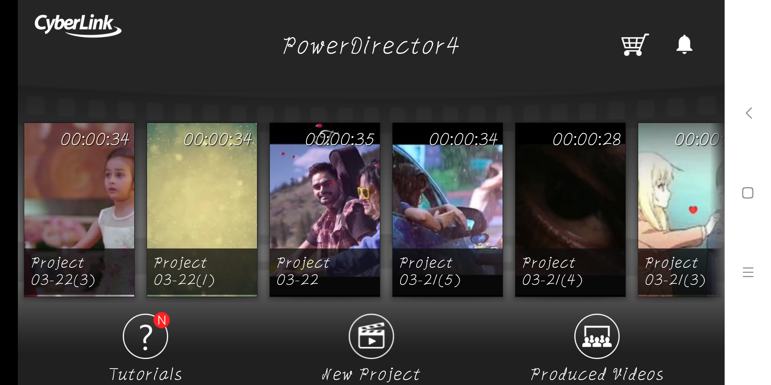The image size is (771, 385).
Task: Tap the New Project clapperboard icon
Action: [x=371, y=336]
